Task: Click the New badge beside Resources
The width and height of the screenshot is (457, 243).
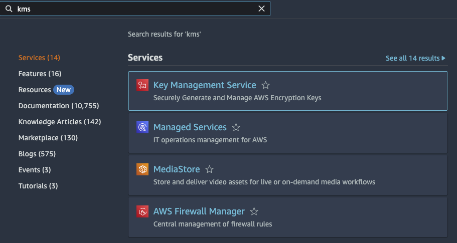Action: 64,90
